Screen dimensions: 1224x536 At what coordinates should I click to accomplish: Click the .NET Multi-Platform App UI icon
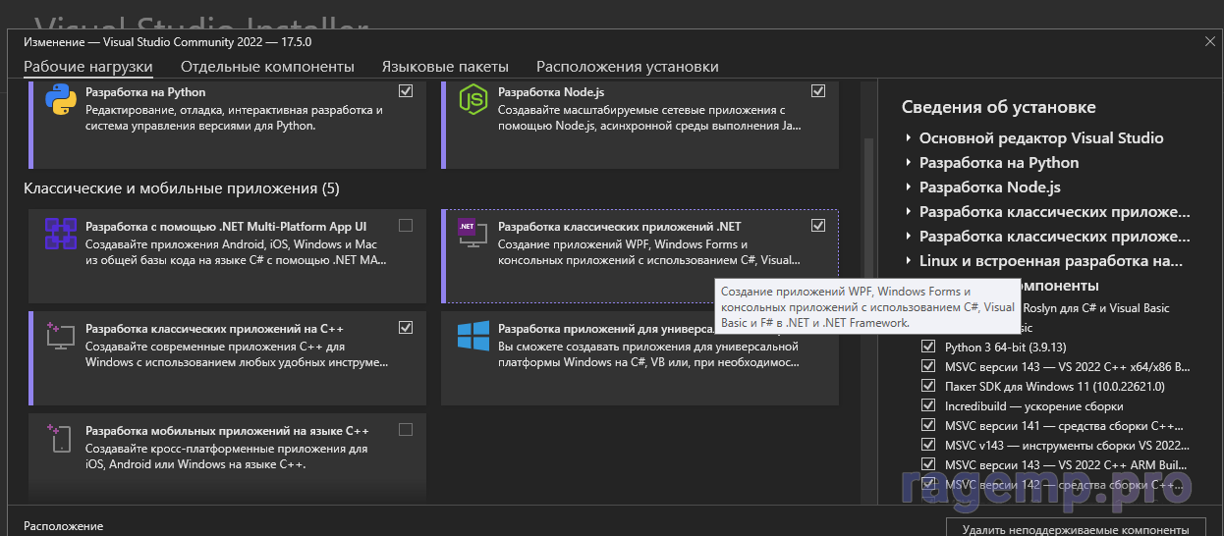click(61, 235)
